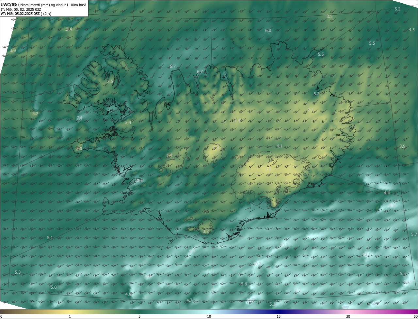Click the 5.7 value on the right edge

pyautogui.click(x=414, y=235)
